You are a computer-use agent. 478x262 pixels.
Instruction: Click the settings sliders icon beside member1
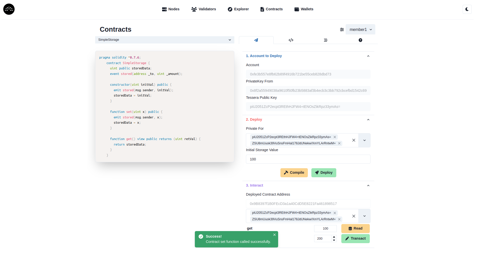[342, 29]
